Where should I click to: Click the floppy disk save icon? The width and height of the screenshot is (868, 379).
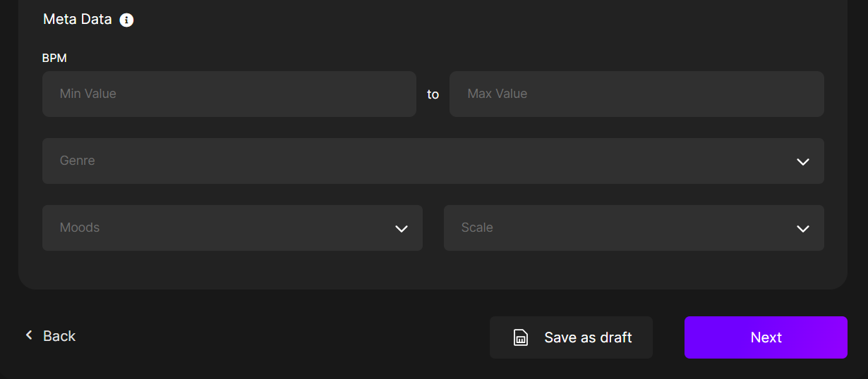520,337
